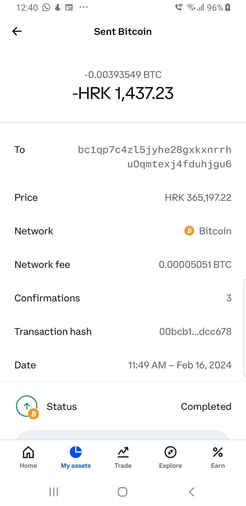This screenshot has width=246, height=506.
Task: Tap the My assets pie icon
Action: (x=76, y=452)
